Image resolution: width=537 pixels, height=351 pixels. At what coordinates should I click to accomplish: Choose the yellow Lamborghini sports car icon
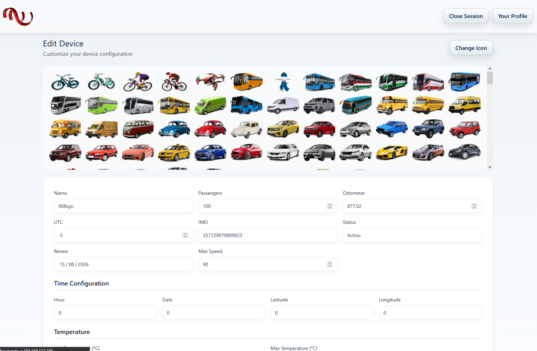(x=392, y=153)
